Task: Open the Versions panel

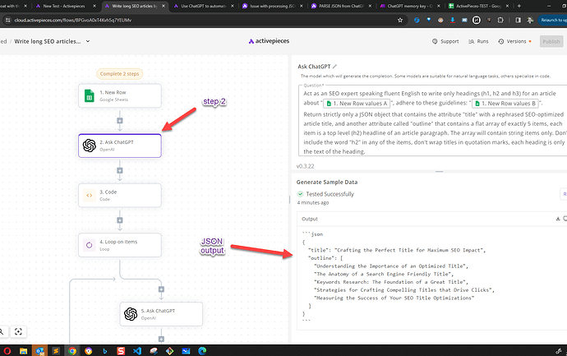Action: (x=514, y=41)
